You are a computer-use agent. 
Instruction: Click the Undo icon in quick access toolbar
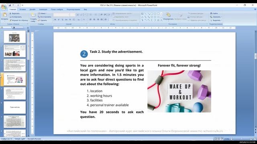(14, 5)
